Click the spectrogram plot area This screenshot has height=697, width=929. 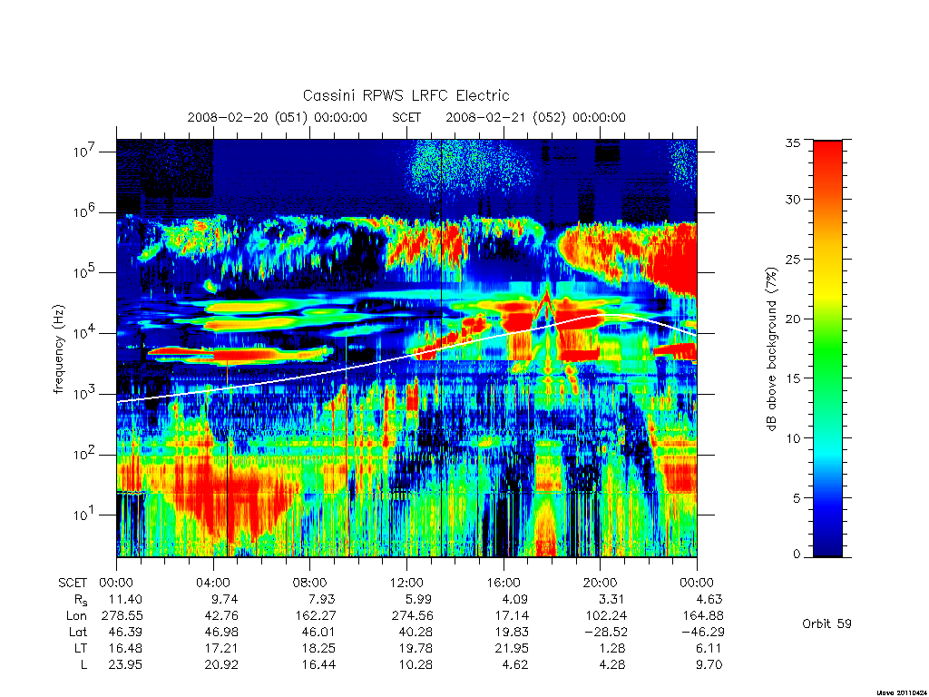point(406,348)
